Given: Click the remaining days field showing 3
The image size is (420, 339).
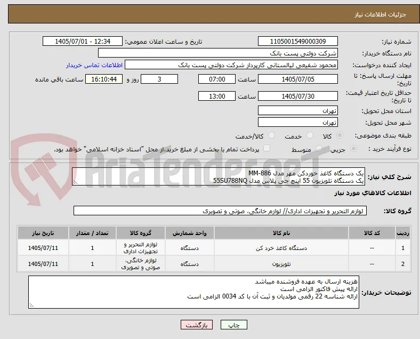Looking at the screenshot, I should click(159, 79).
